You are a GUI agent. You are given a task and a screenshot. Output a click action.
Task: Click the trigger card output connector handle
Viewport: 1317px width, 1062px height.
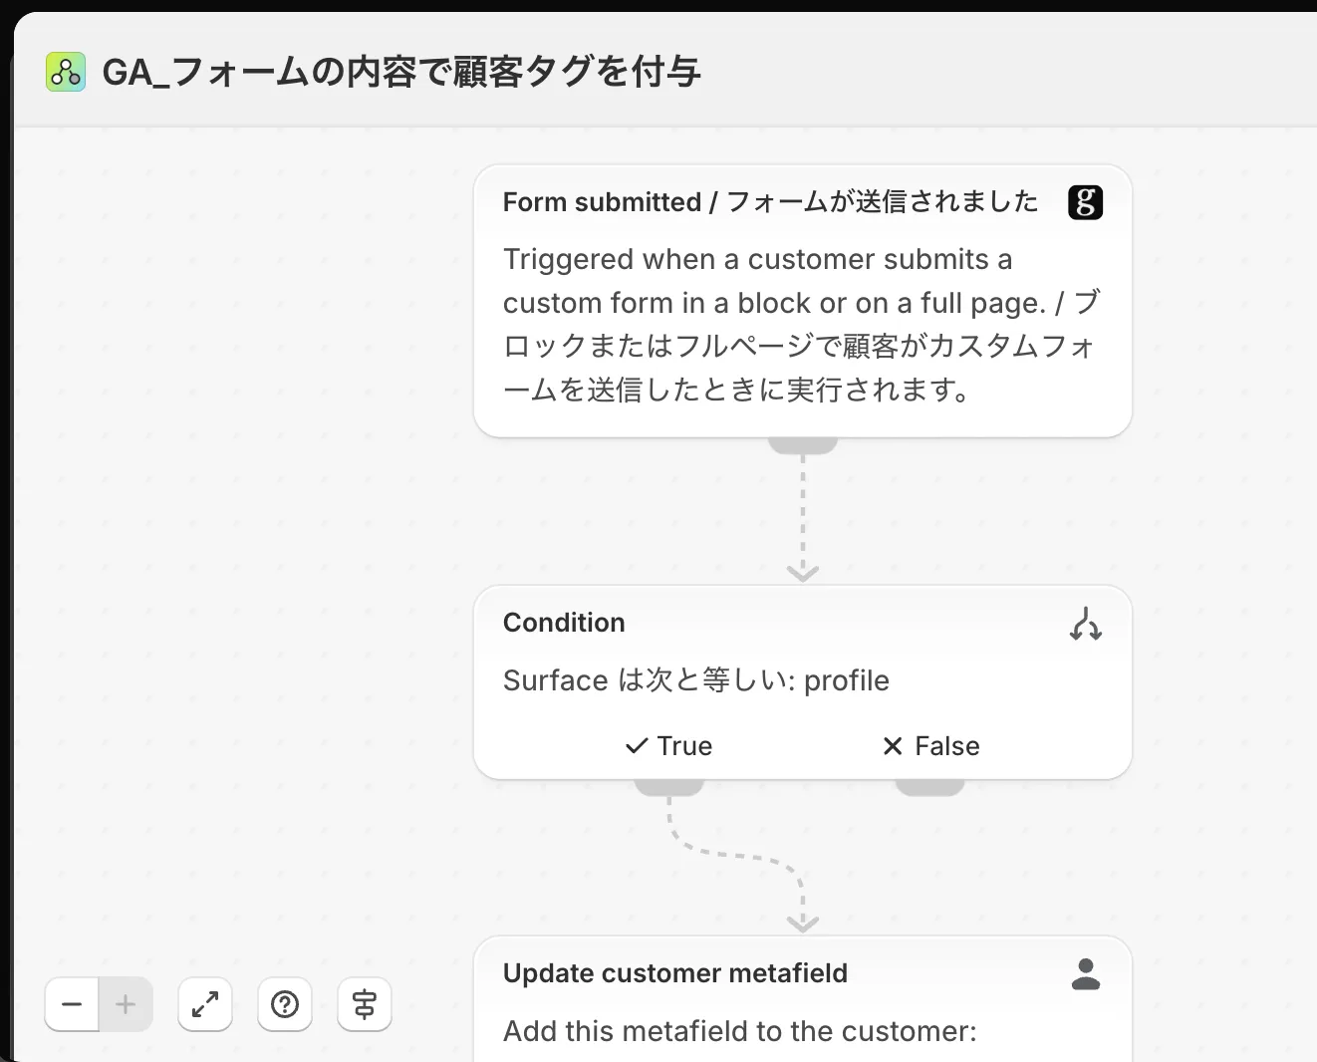click(x=803, y=445)
